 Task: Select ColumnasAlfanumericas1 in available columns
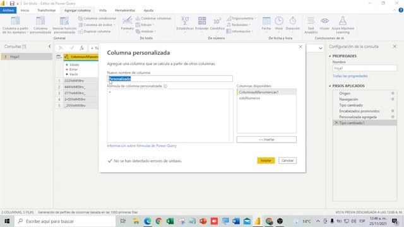(266, 92)
